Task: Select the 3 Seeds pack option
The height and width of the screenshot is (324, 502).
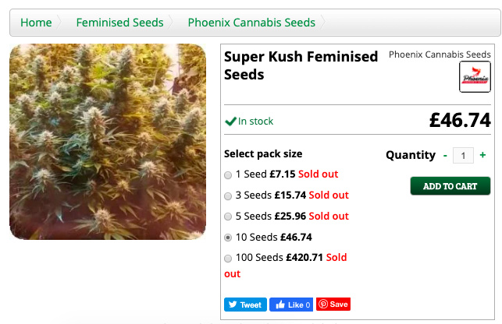Action: pyautogui.click(x=228, y=195)
